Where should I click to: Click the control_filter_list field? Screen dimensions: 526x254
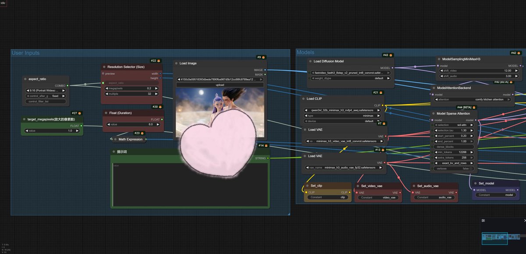click(46, 102)
